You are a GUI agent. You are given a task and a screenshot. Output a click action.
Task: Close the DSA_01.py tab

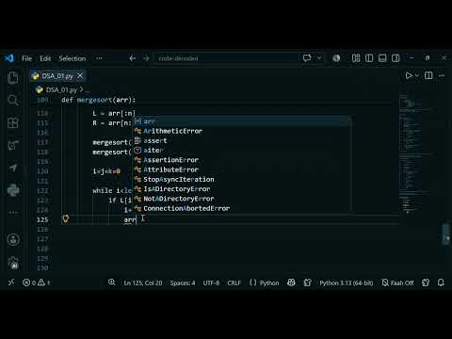click(x=80, y=76)
